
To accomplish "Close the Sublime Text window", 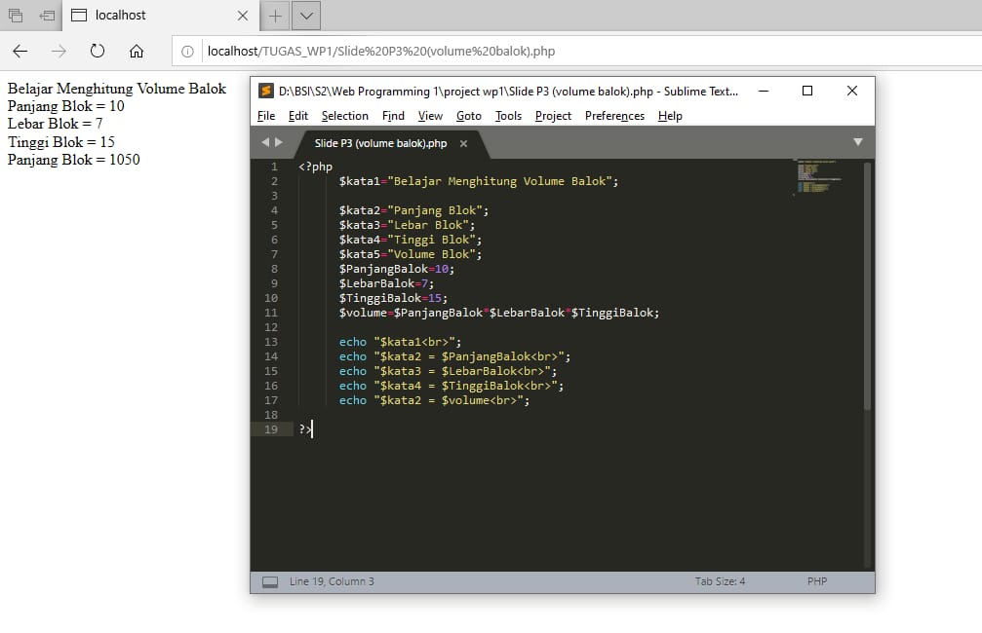I will 851,92.
